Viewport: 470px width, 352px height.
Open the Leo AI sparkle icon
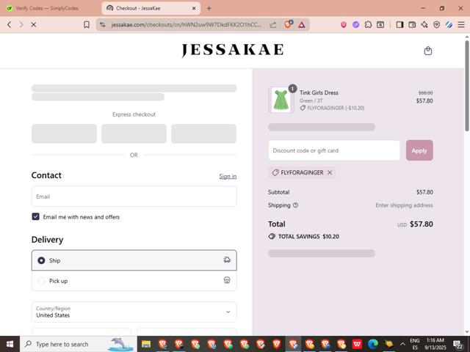pyautogui.click(x=424, y=24)
